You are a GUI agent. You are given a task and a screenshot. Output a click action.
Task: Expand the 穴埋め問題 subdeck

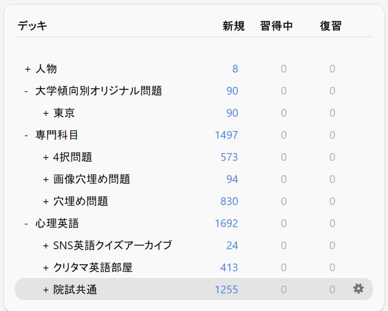point(46,201)
